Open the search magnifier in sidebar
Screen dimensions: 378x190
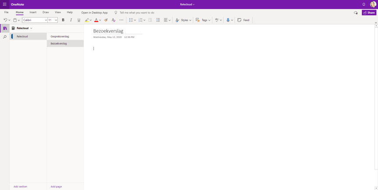[5, 37]
